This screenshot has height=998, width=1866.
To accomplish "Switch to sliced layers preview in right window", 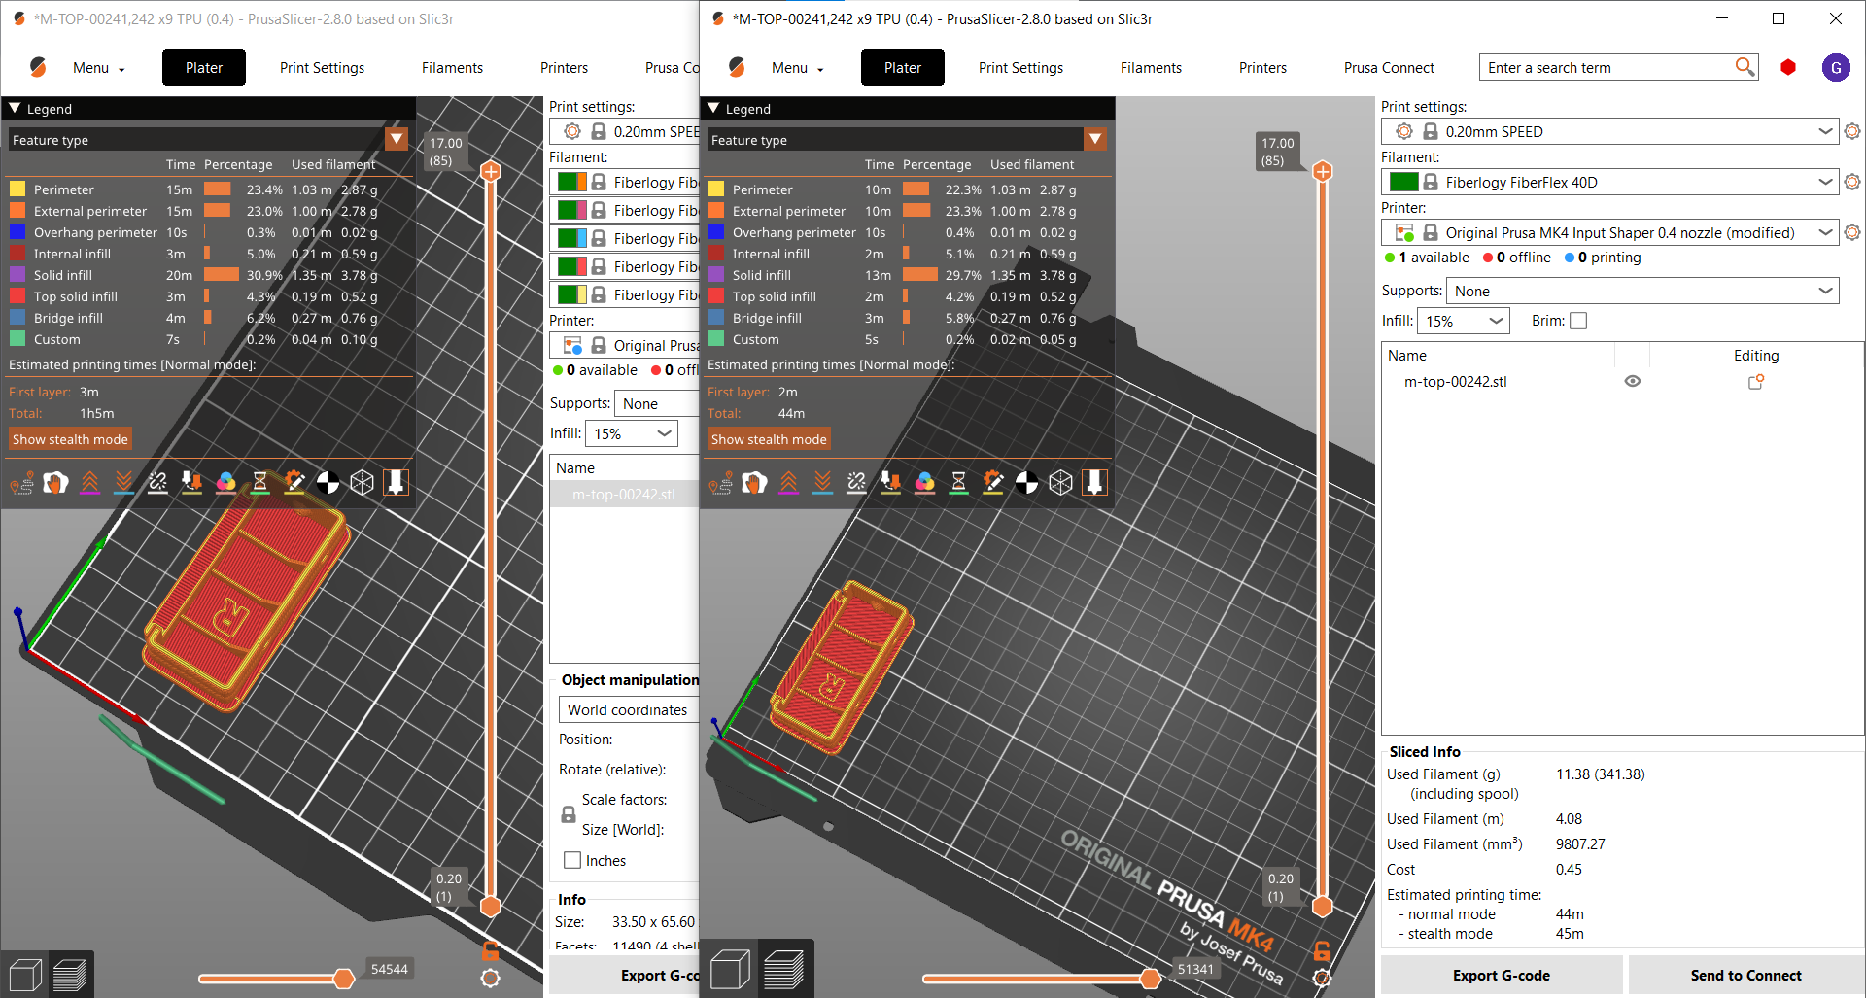I will tap(783, 970).
